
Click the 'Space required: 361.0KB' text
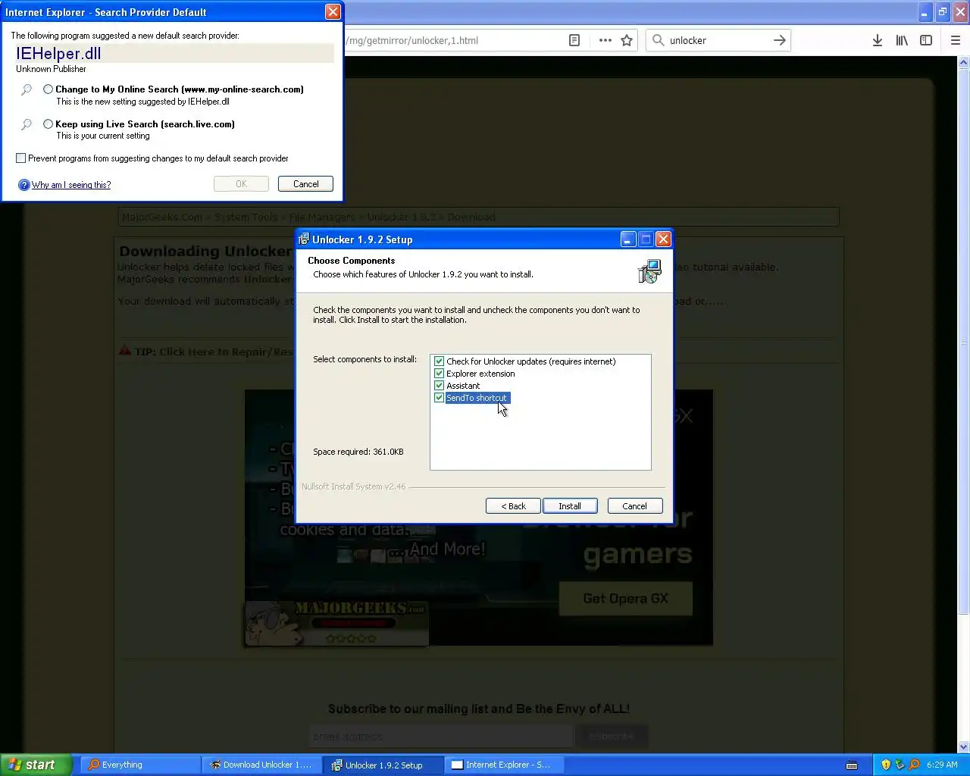[358, 452]
